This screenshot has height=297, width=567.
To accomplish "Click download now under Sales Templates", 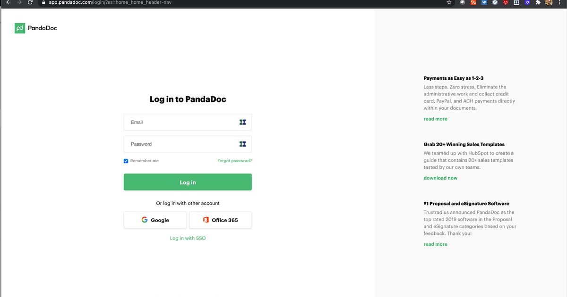I will 440,178.
